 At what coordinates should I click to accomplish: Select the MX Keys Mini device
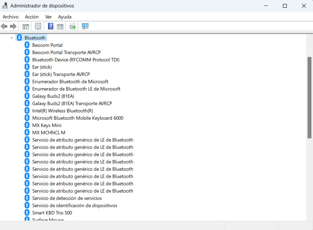pyautogui.click(x=47, y=125)
